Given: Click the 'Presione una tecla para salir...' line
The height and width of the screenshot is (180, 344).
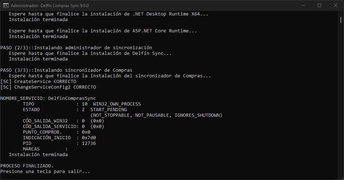Looking at the screenshot, I should click(45, 171).
